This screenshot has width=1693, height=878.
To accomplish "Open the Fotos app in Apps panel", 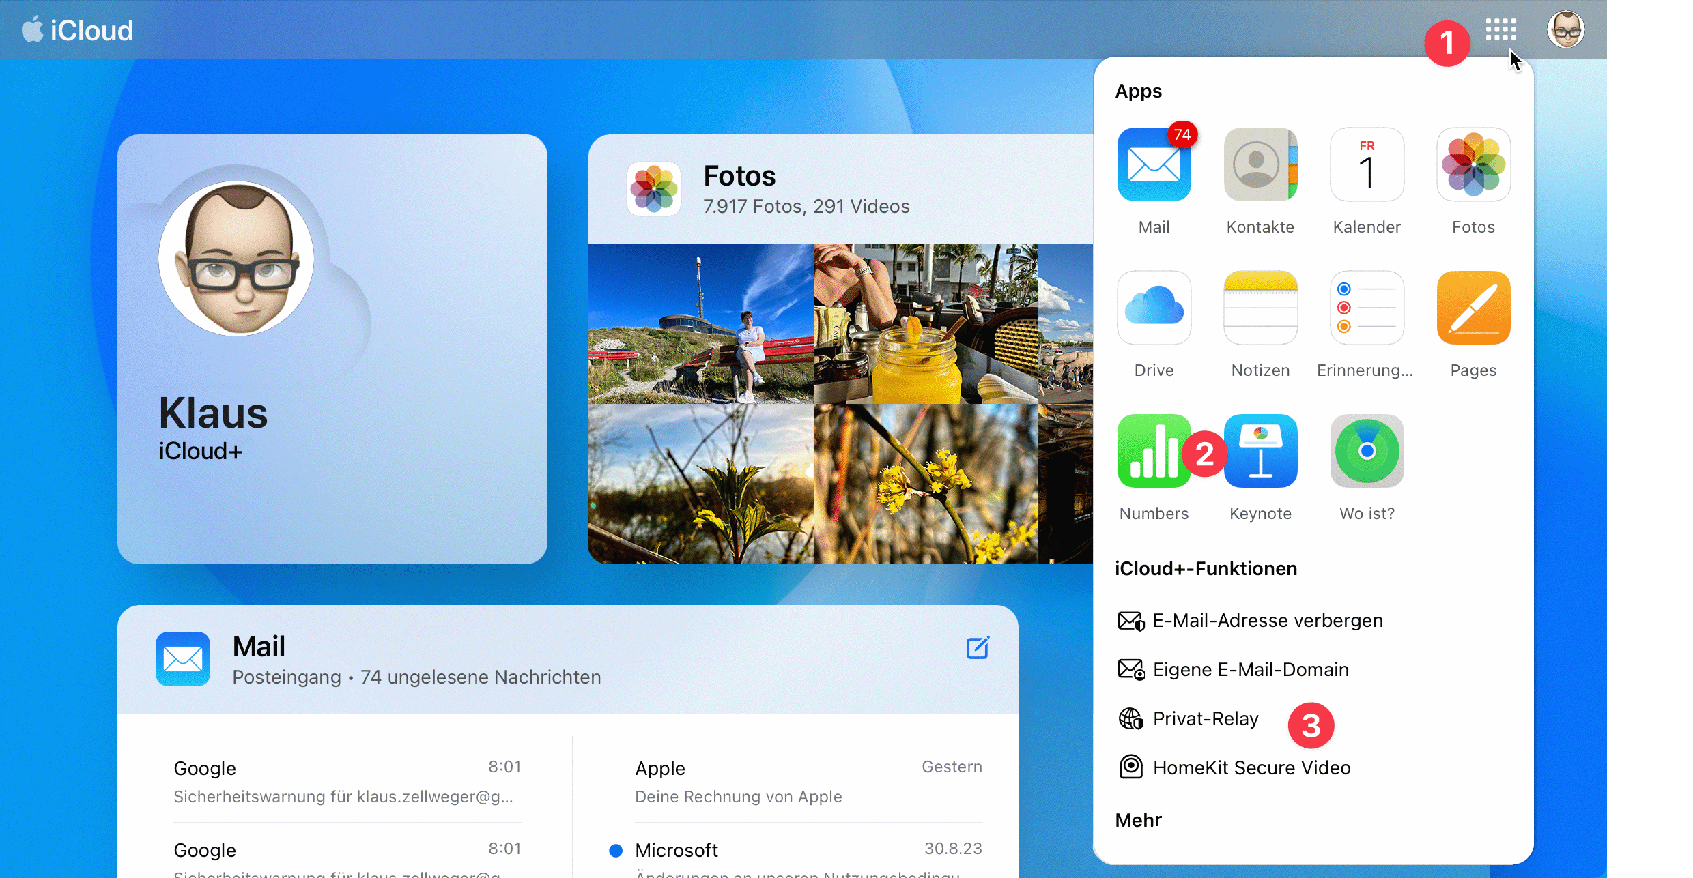I will click(1473, 164).
